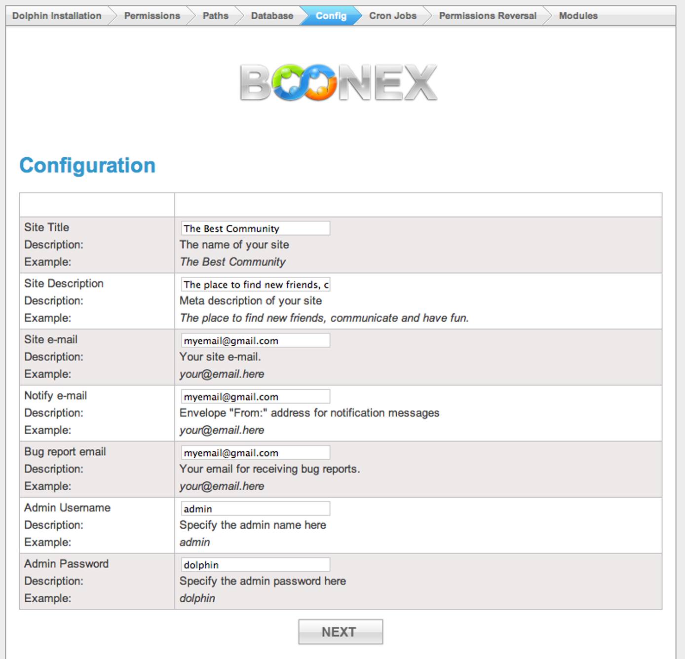The width and height of the screenshot is (685, 659).
Task: Click into the Site Description input field
Action: (255, 285)
